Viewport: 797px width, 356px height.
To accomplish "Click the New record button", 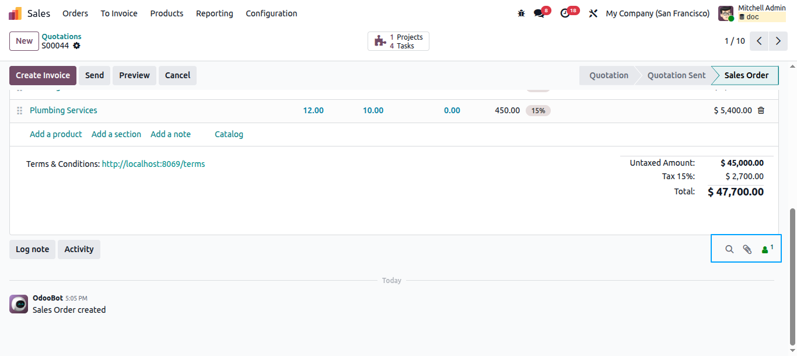I will [24, 41].
